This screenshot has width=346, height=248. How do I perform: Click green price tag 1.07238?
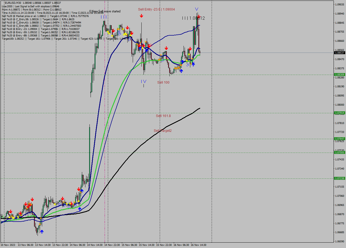[340, 178]
